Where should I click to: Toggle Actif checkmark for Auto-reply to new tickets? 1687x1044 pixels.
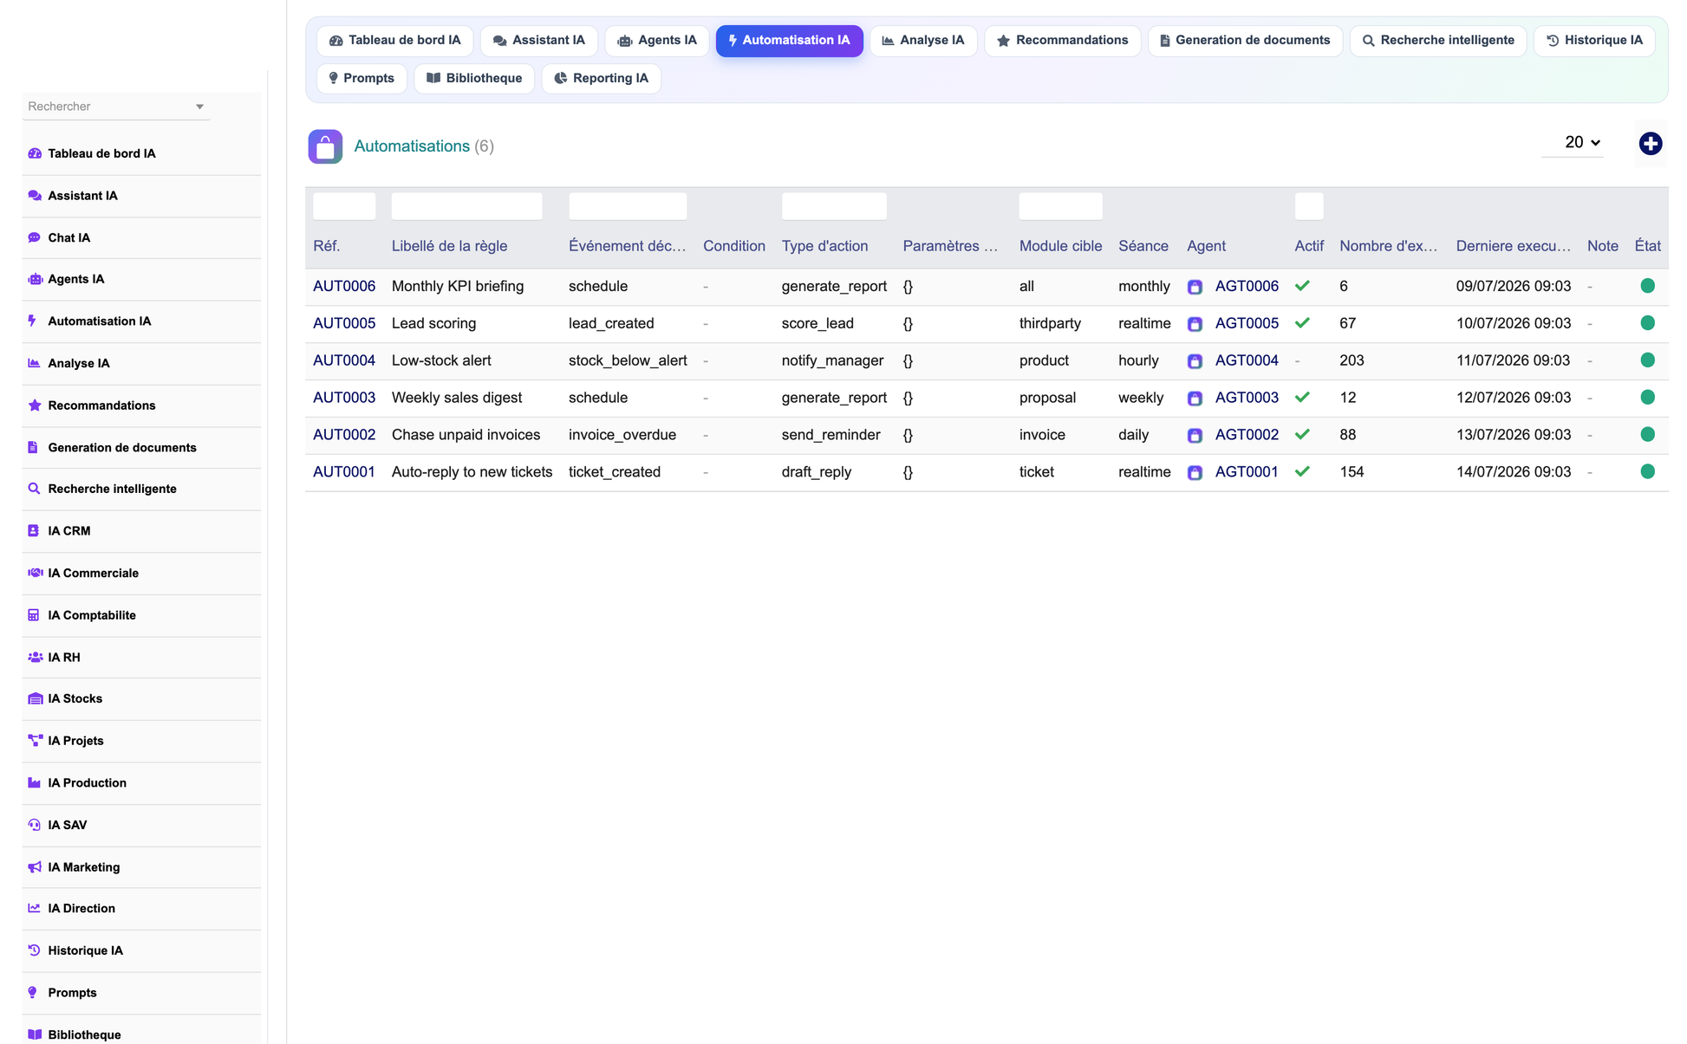pyautogui.click(x=1302, y=472)
